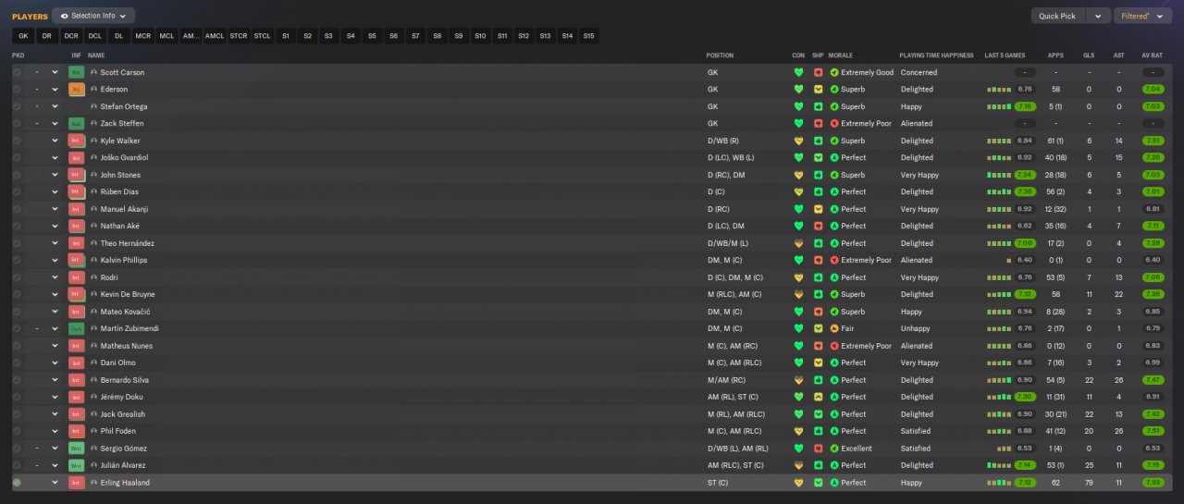The width and height of the screenshot is (1184, 504).
Task: Click Jack Grealish's Int info badge
Action: [x=77, y=414]
